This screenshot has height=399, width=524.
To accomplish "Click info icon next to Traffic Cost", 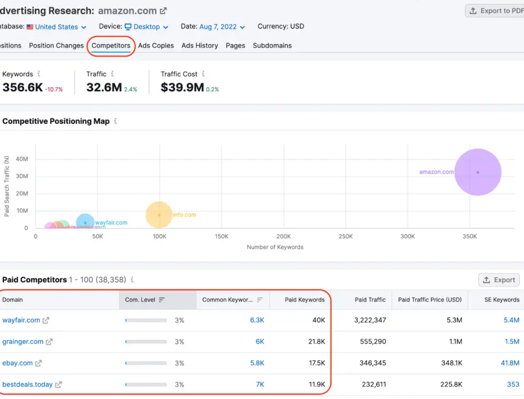I will (203, 74).
